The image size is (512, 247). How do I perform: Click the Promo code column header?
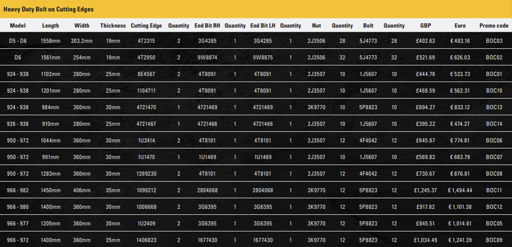click(494, 26)
